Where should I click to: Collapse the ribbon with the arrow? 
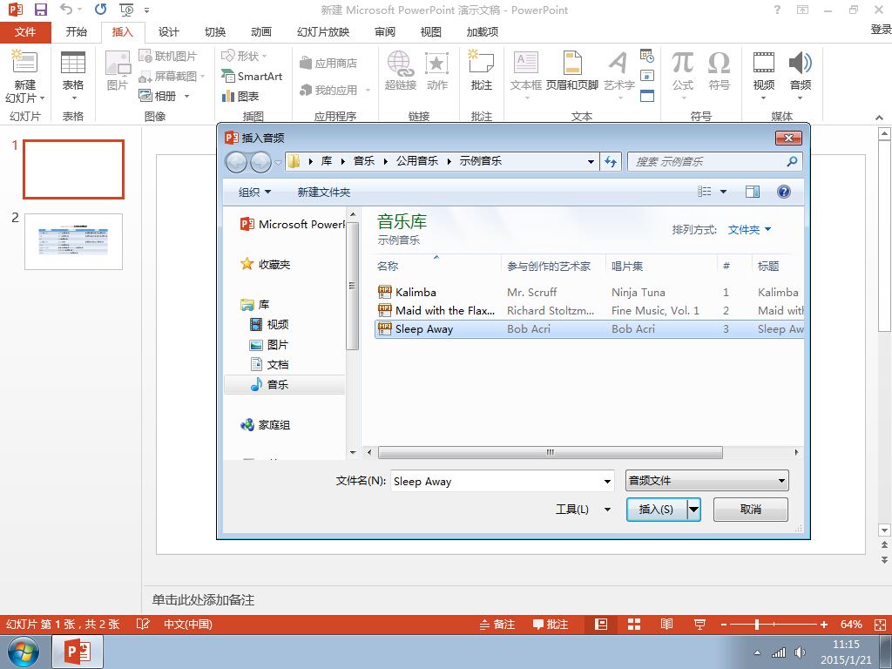click(880, 118)
